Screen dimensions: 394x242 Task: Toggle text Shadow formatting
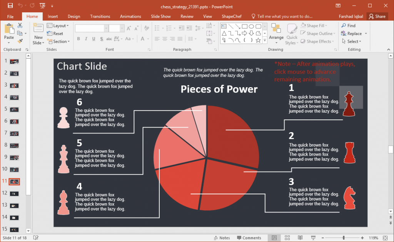pyautogui.click(x=101, y=39)
